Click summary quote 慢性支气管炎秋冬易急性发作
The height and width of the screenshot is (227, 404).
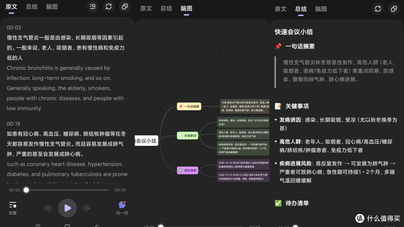pyautogui.click(x=339, y=71)
